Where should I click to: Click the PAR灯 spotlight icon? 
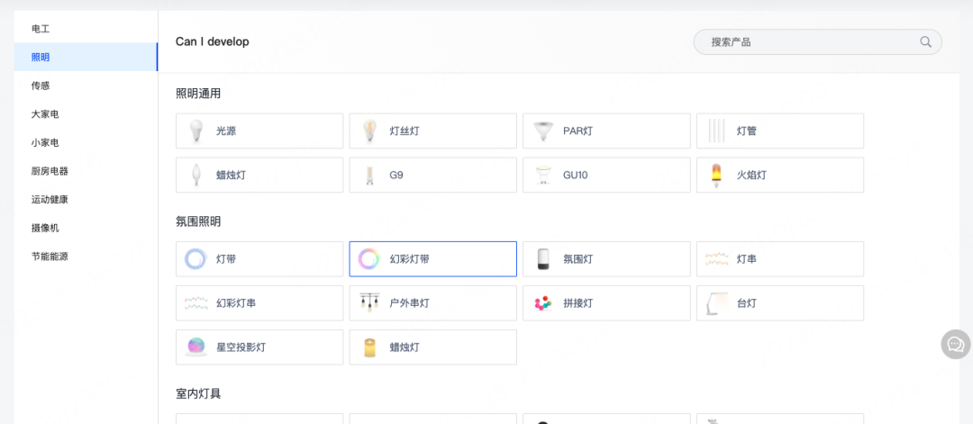coord(543,131)
